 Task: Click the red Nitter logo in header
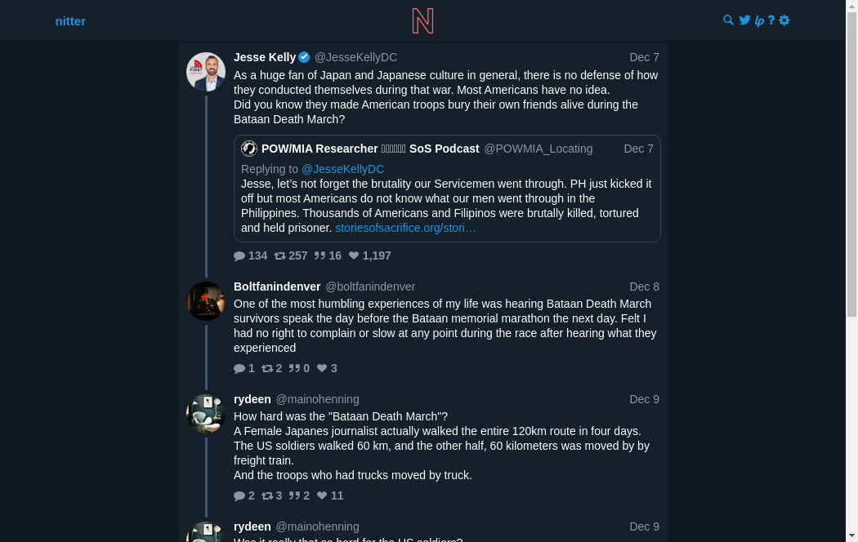click(422, 20)
